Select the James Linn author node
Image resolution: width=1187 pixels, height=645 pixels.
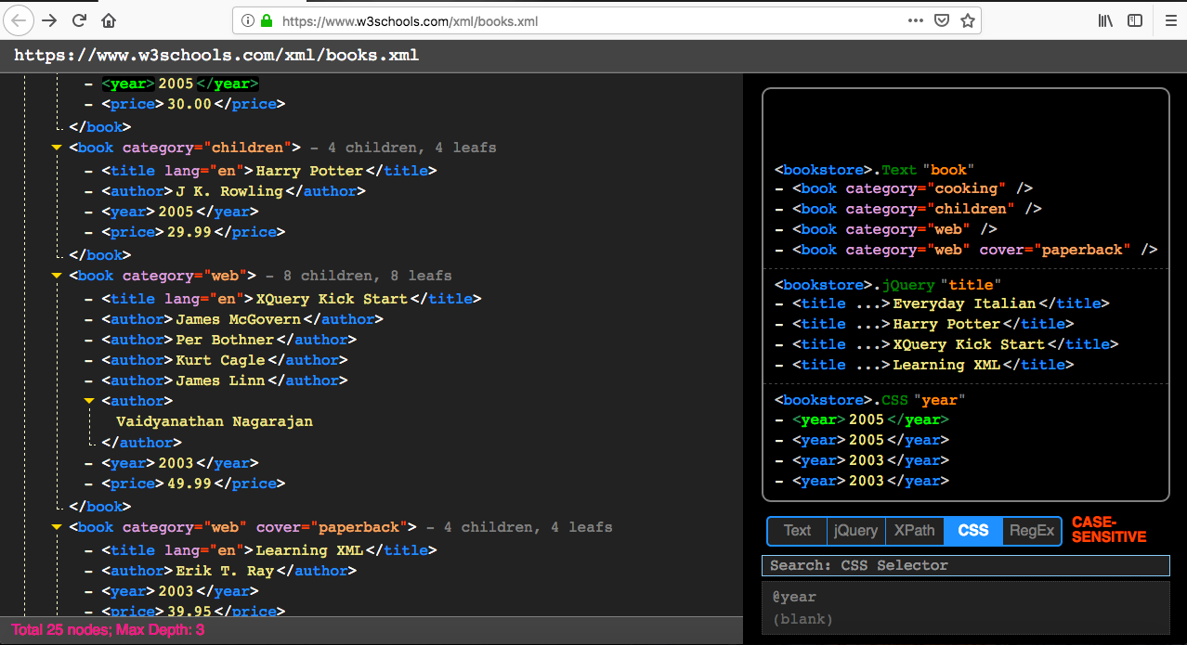(x=225, y=381)
